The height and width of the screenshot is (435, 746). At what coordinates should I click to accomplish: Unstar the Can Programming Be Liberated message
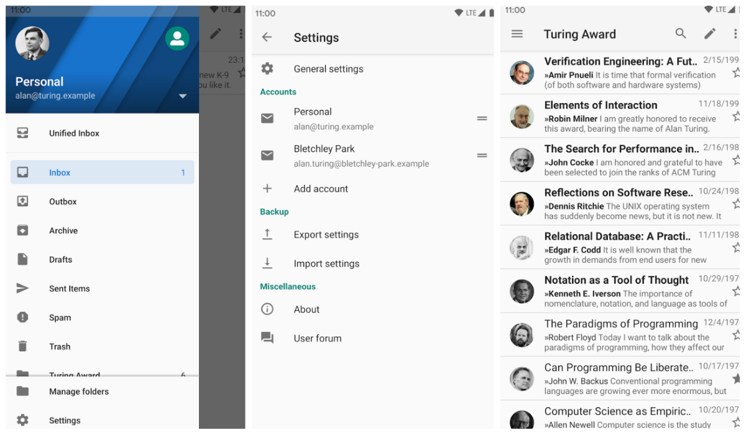point(737,378)
